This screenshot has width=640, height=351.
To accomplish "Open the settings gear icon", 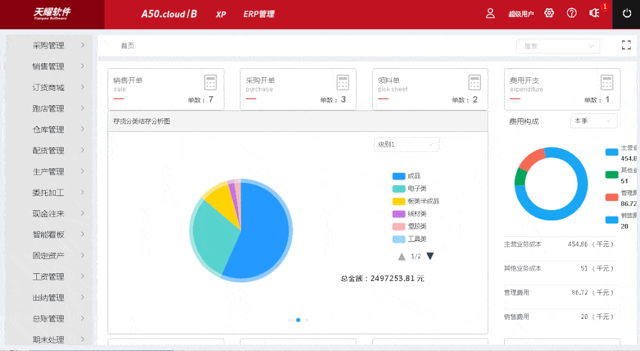I will click(x=549, y=14).
